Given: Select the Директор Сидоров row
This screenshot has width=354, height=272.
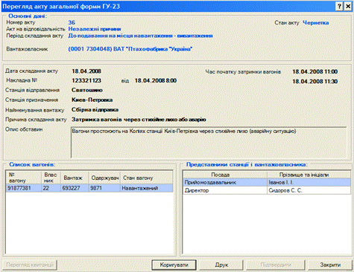Looking at the screenshot, I should (267, 190).
